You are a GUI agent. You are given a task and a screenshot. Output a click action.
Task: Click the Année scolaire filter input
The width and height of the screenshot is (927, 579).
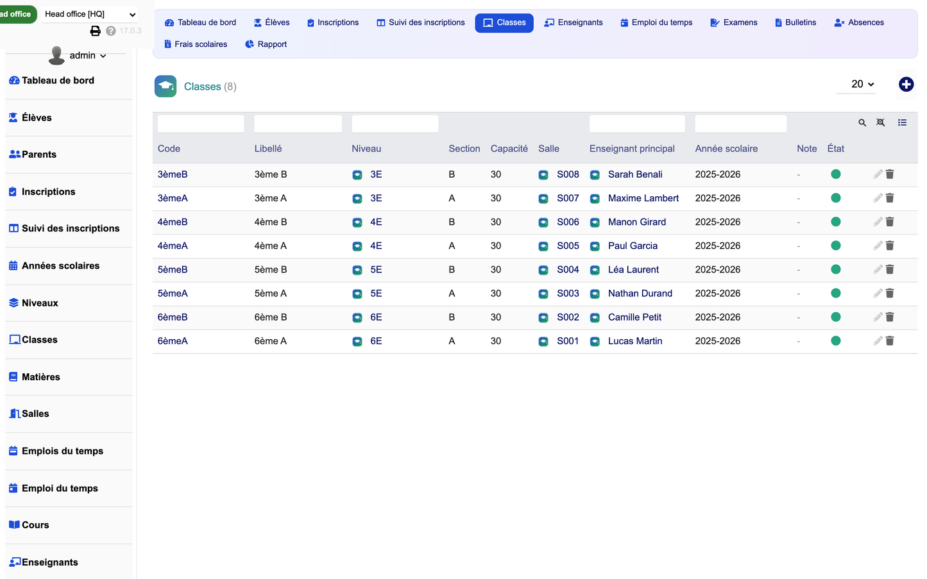coord(741,124)
